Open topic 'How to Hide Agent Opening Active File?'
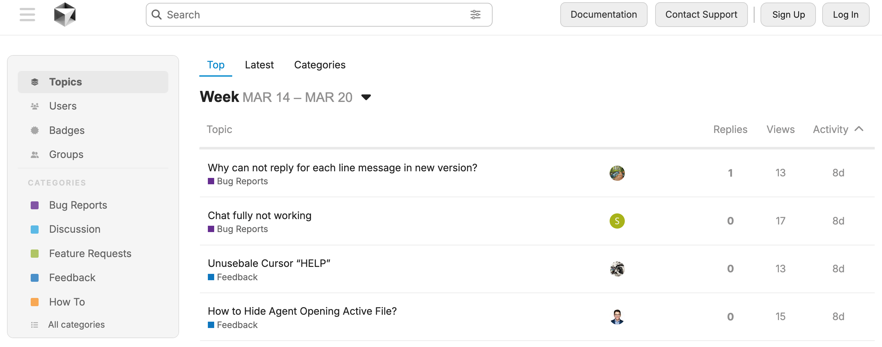Viewport: 882px width, 347px height. [302, 311]
